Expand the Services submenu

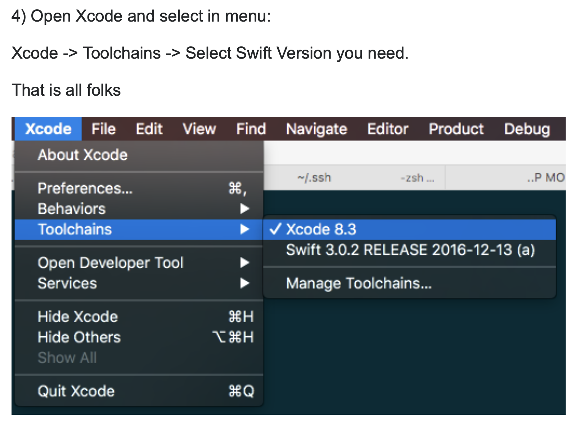pos(139,283)
